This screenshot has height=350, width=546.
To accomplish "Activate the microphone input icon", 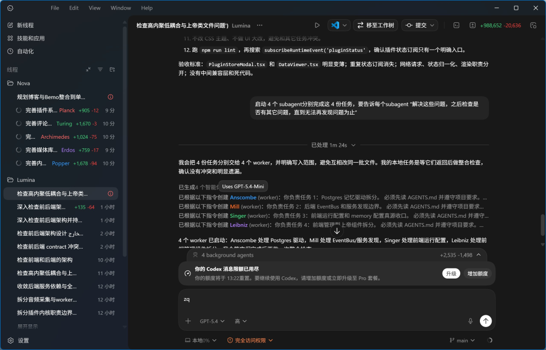I will pos(470,321).
